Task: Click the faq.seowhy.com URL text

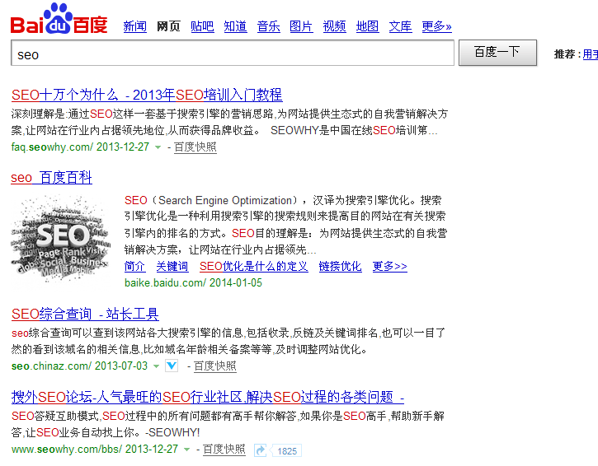Action: tap(52, 147)
